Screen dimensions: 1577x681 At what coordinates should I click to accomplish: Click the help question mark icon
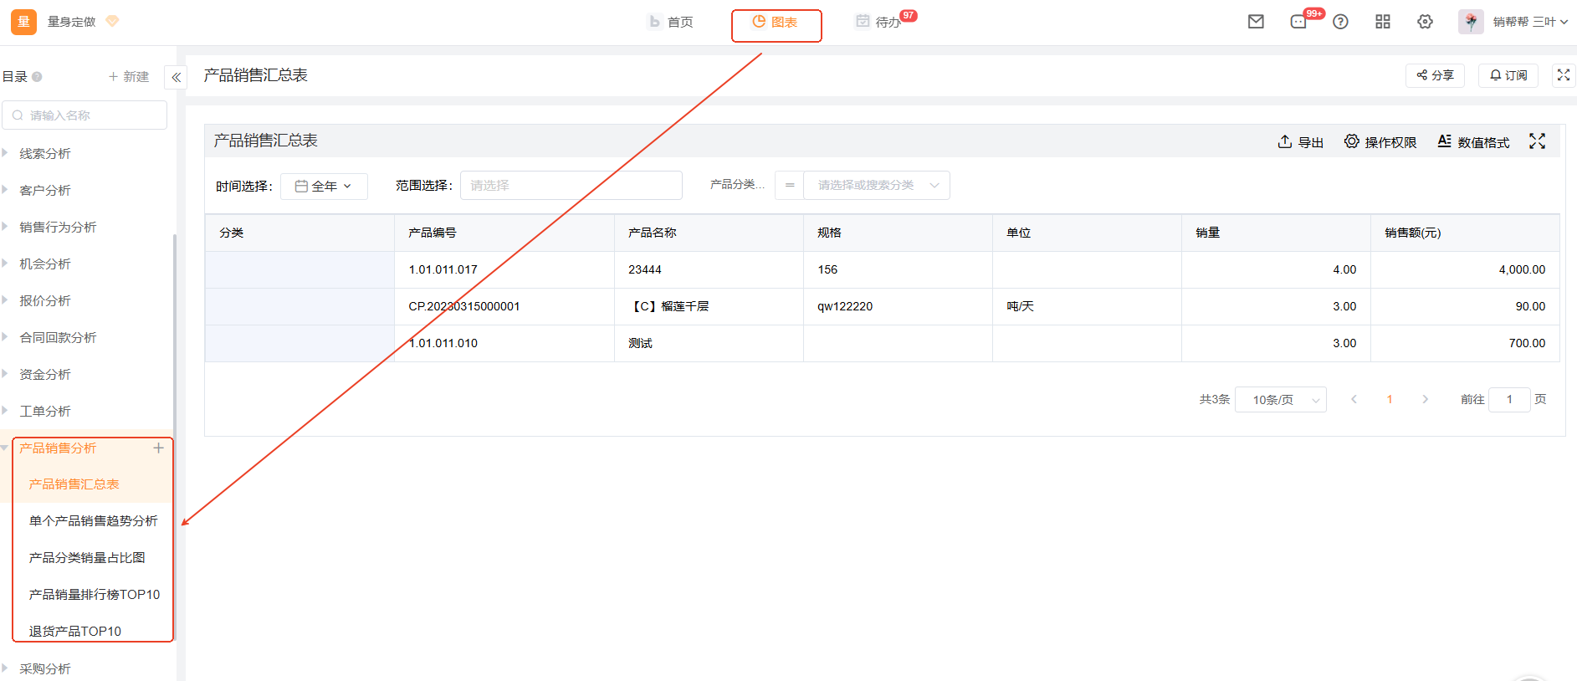1340,22
